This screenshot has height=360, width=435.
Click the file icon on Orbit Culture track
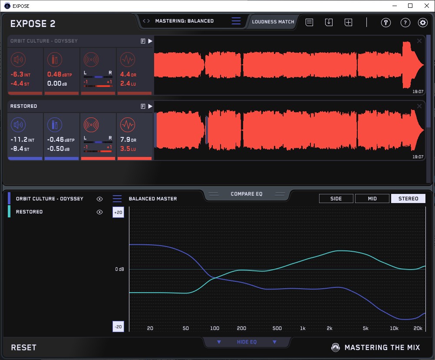[x=143, y=41]
